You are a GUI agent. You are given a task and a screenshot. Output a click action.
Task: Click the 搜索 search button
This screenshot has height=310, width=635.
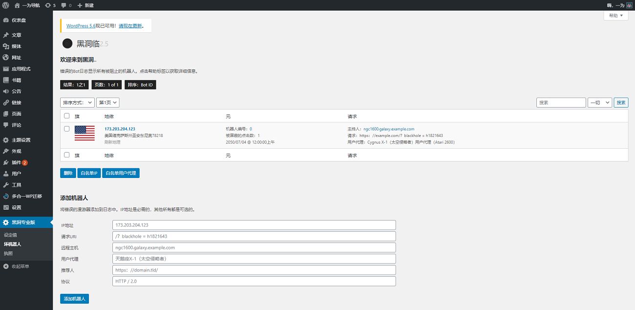coord(621,103)
